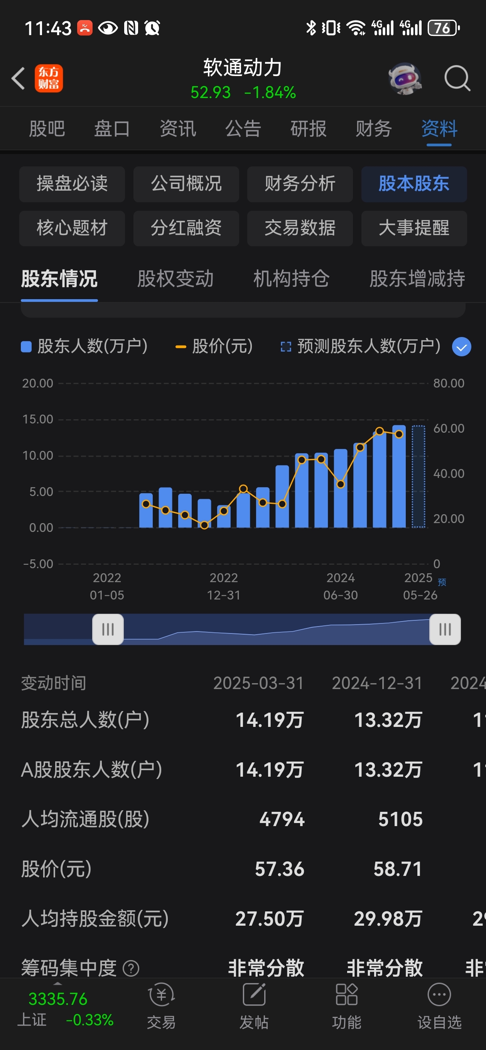Tap the 58.71 股价 value
This screenshot has width=486, height=1050.
[x=398, y=869]
